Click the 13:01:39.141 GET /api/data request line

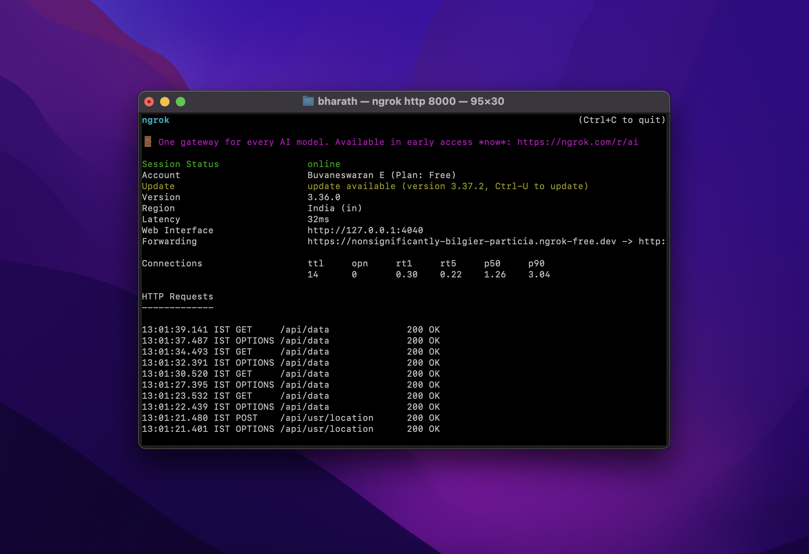pyautogui.click(x=291, y=329)
